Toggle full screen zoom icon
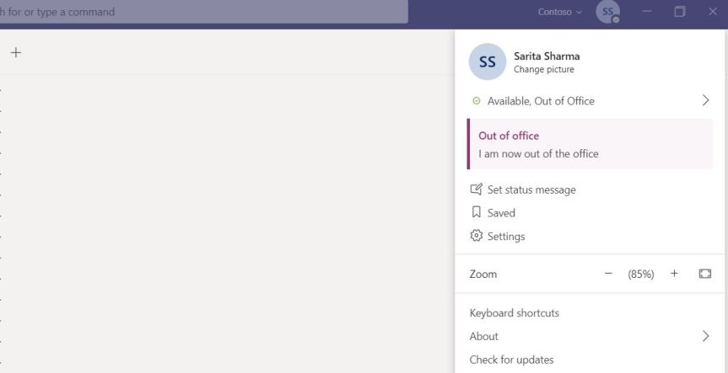This screenshot has height=373, width=728. (705, 274)
